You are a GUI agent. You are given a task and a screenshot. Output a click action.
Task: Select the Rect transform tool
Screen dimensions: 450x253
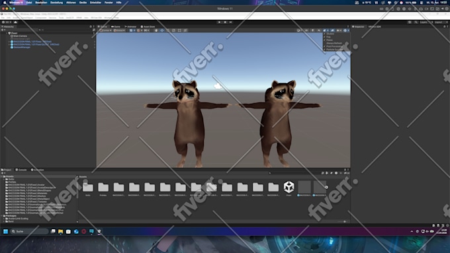179,30
